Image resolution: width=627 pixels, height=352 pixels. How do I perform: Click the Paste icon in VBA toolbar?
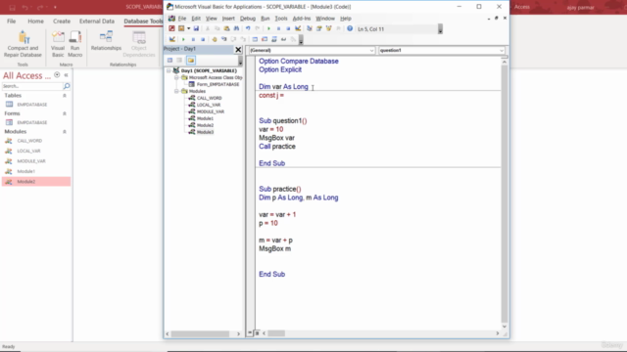(x=226, y=28)
